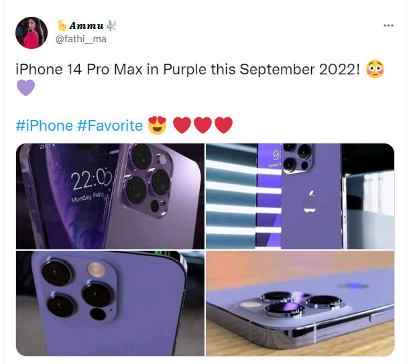Follow the #iPhone hashtag link

coord(44,125)
